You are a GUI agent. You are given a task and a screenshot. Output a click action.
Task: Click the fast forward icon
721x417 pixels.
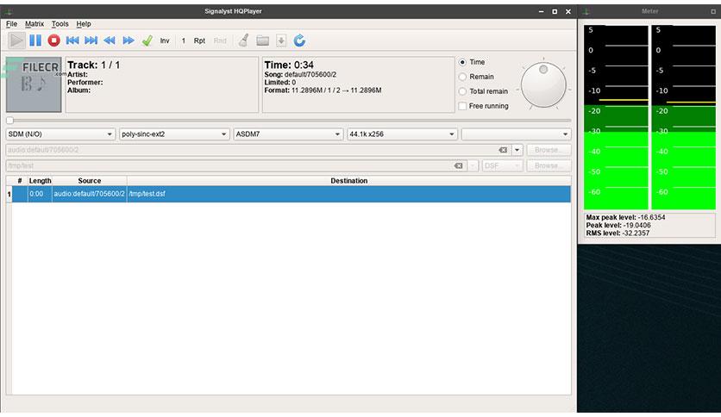pyautogui.click(x=129, y=40)
